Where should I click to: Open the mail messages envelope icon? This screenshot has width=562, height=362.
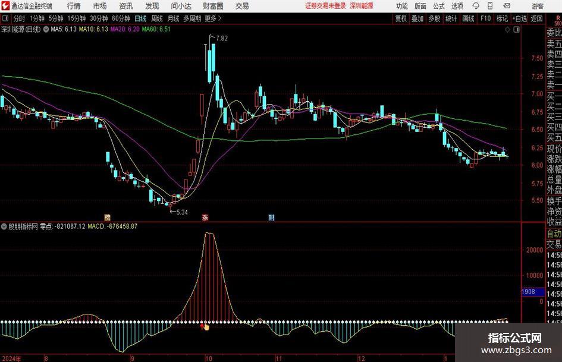tap(507, 6)
